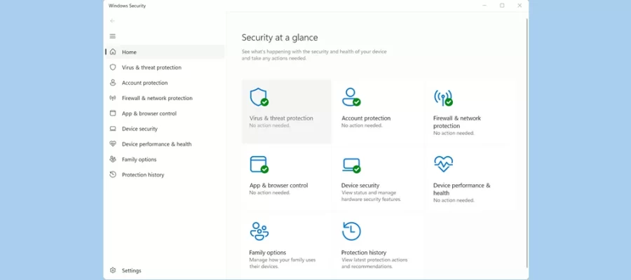
Task: Open the large laptop icon for Device security
Action: click(x=351, y=165)
